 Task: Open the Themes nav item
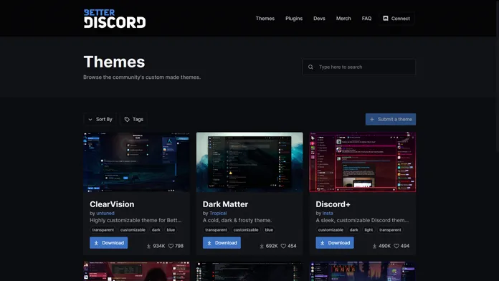tap(265, 19)
